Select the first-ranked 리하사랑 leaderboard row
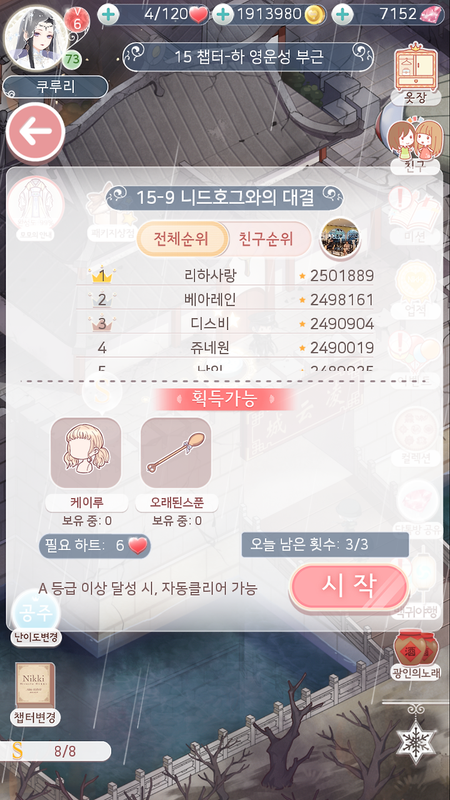Image resolution: width=450 pixels, height=800 pixels. point(225,276)
